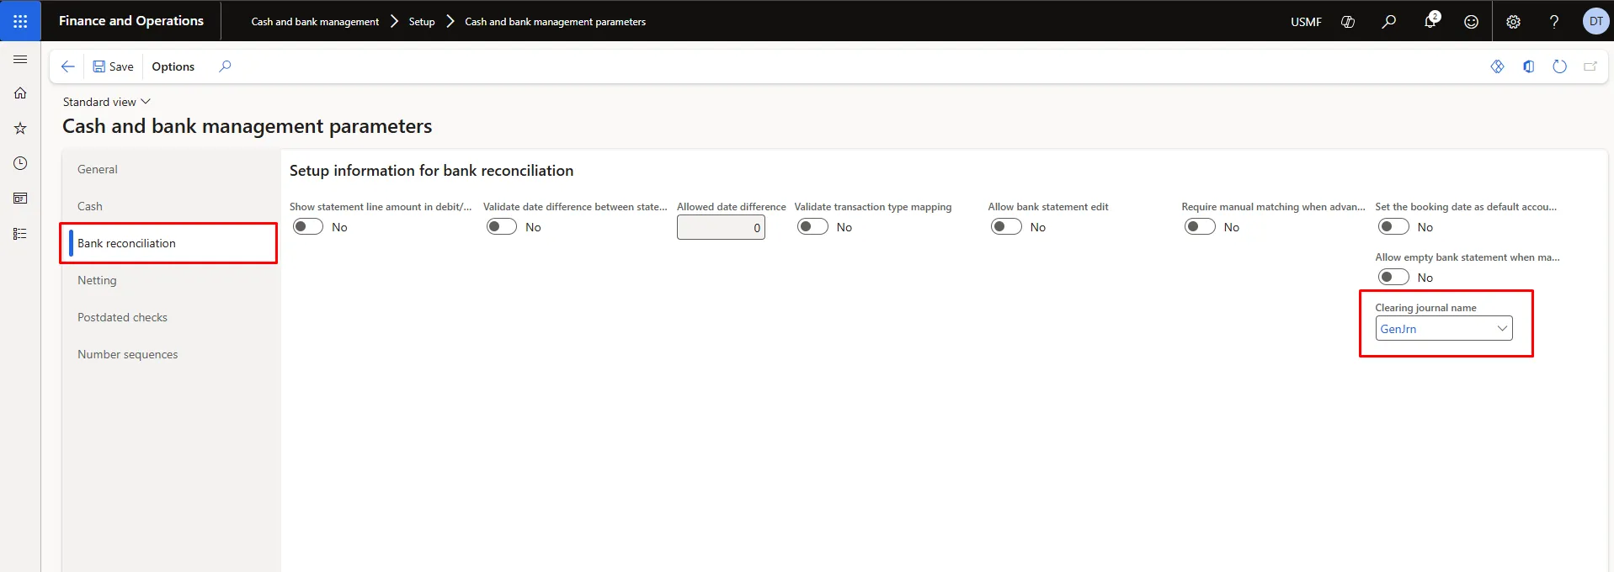
Task: Open the DT user account avatar
Action: tap(1595, 22)
